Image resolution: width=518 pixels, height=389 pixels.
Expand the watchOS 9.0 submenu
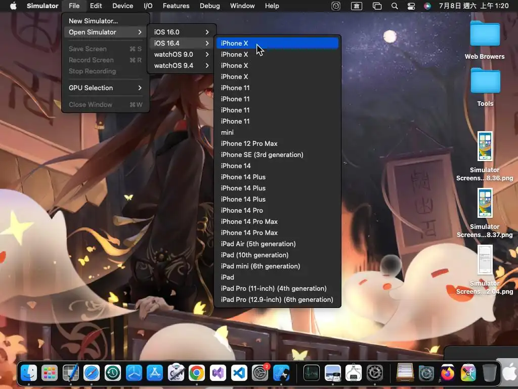pyautogui.click(x=182, y=55)
